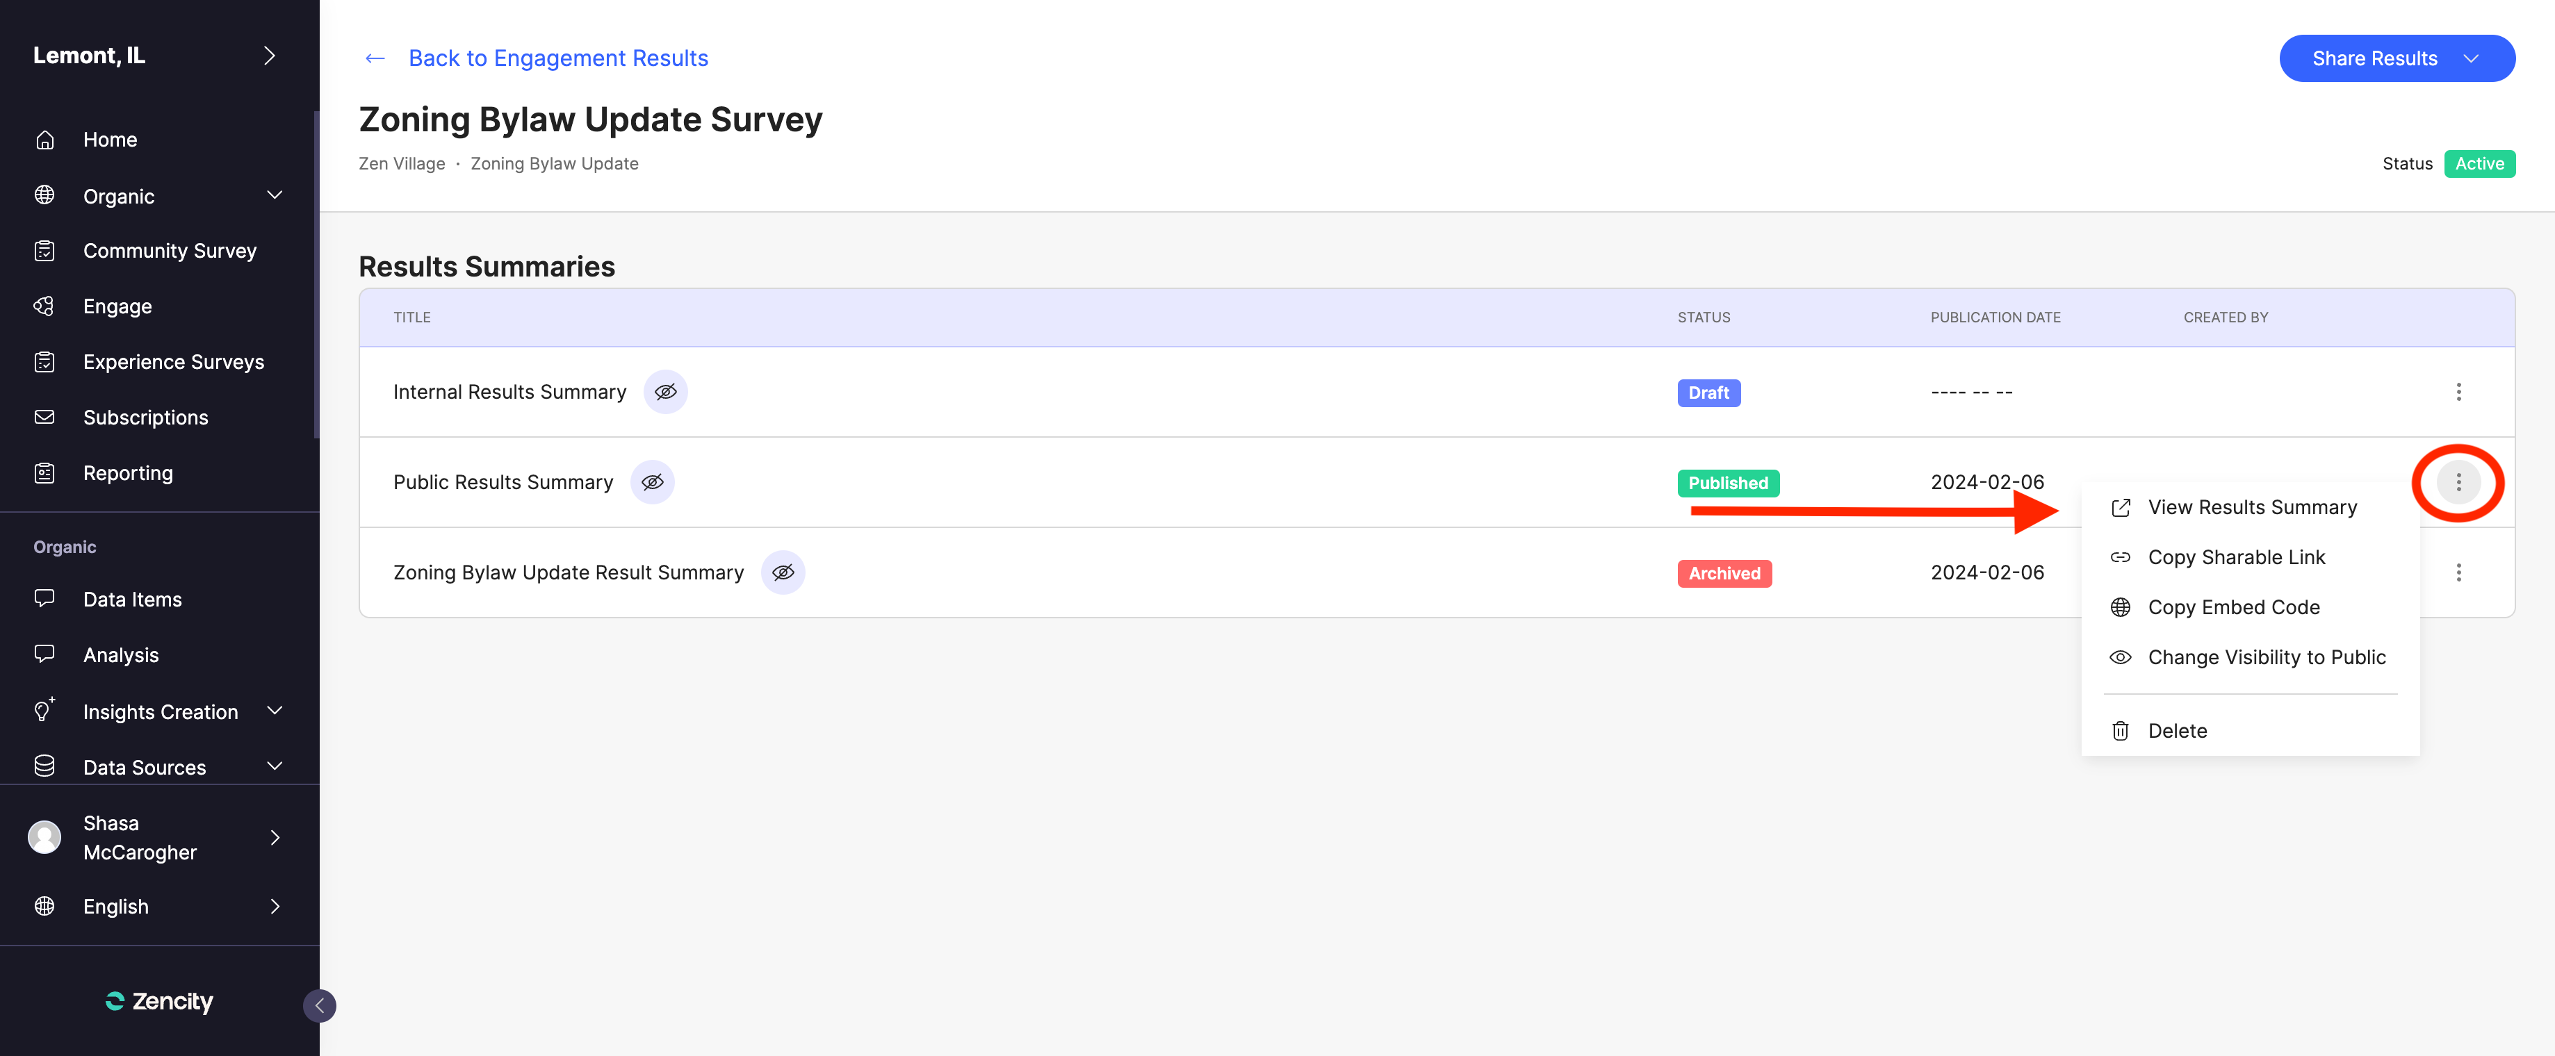Open Share Results dropdown
This screenshot has height=1056, width=2555.
(x=2397, y=58)
